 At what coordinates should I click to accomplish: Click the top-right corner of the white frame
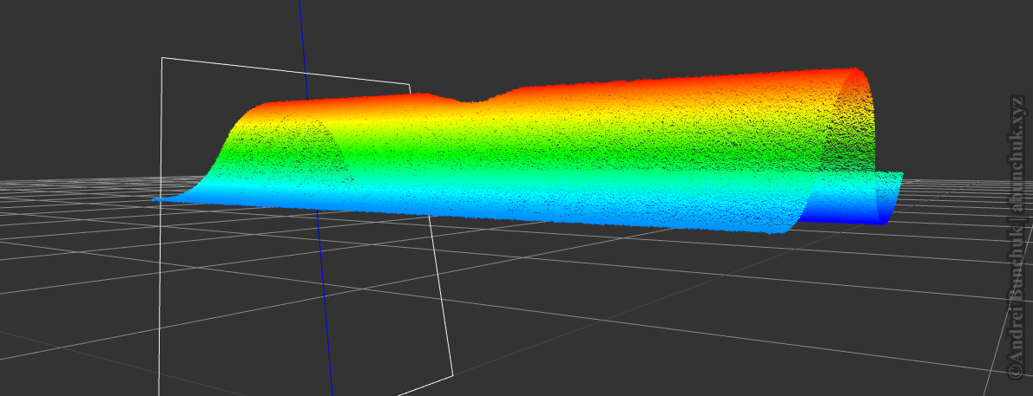pos(410,85)
